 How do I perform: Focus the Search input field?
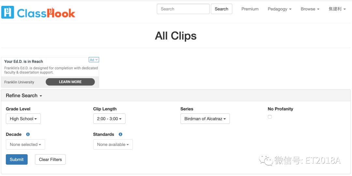(x=183, y=9)
